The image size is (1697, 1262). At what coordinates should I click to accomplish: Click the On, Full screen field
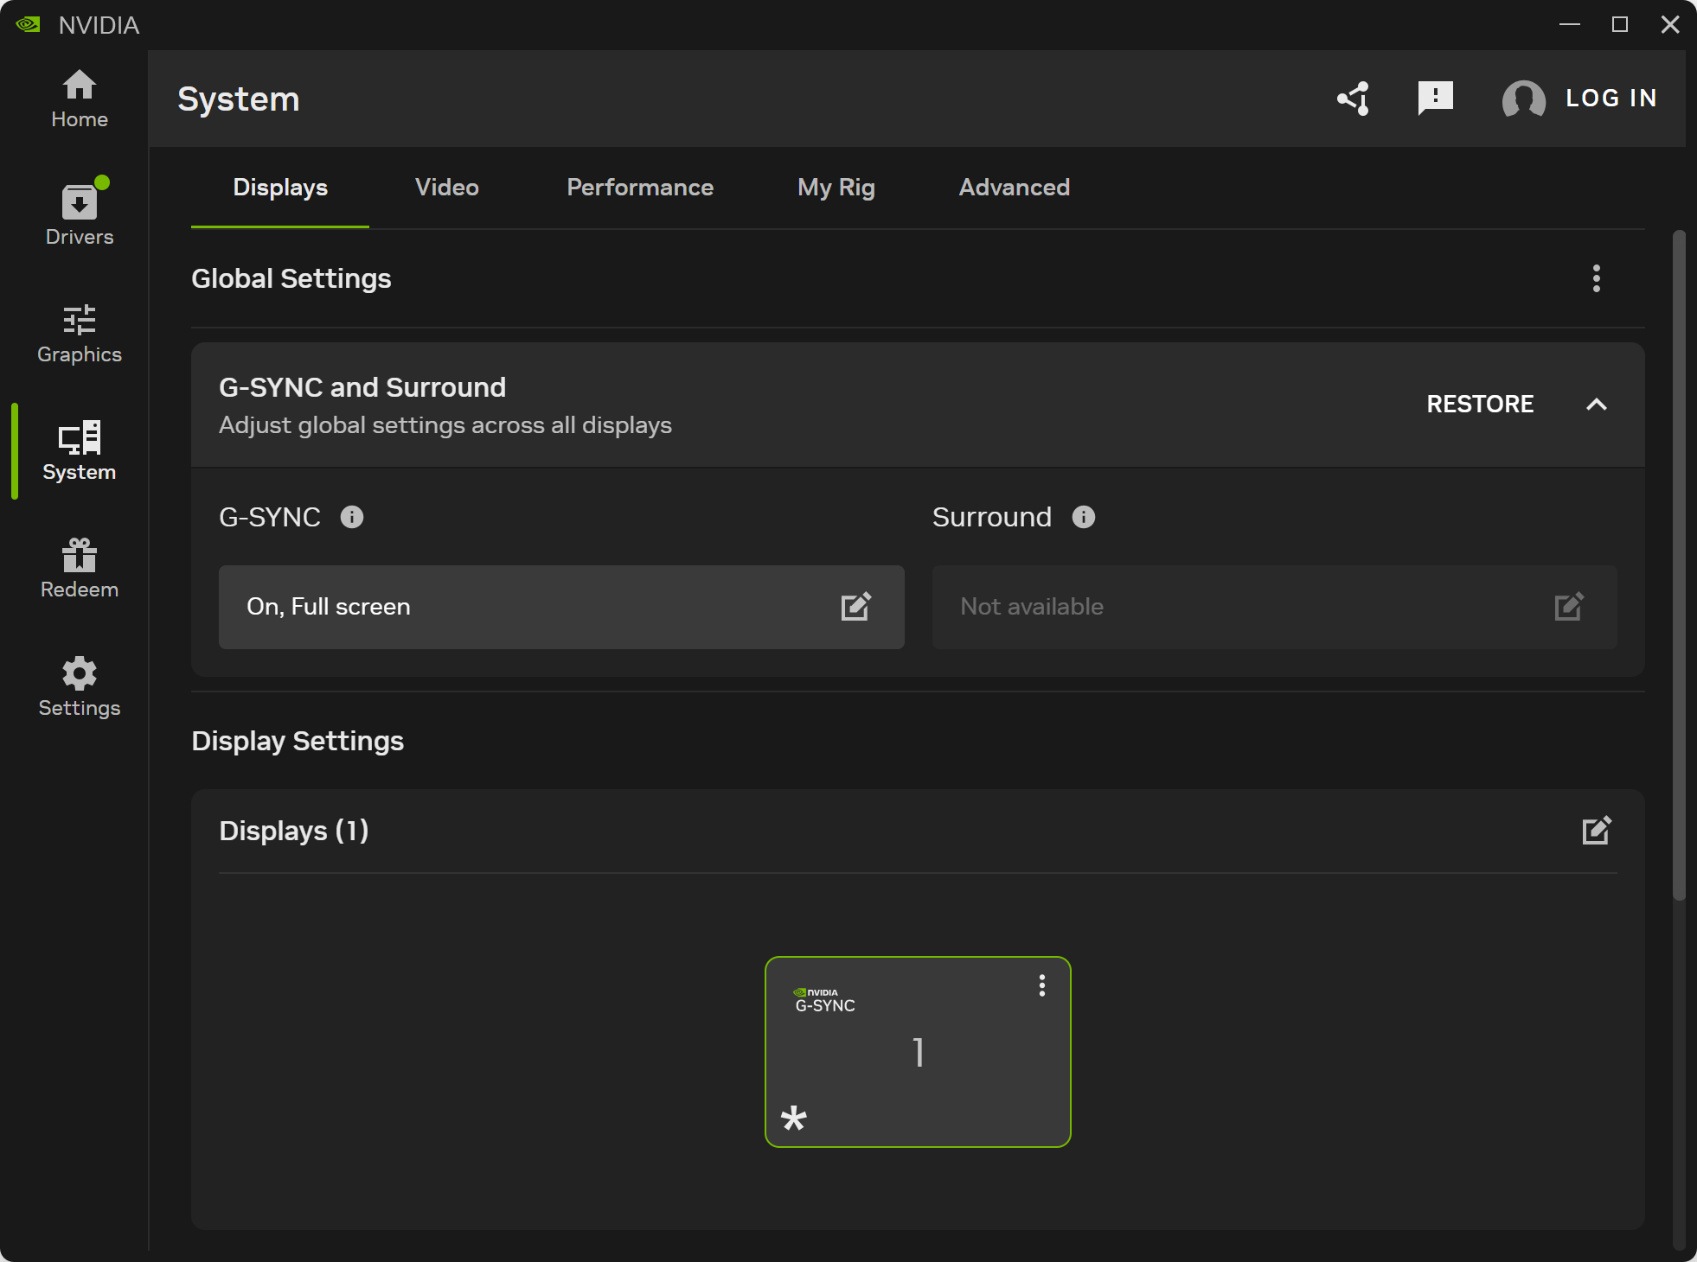(561, 607)
